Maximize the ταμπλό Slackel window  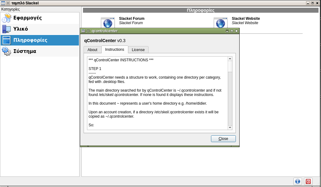tap(313, 3)
